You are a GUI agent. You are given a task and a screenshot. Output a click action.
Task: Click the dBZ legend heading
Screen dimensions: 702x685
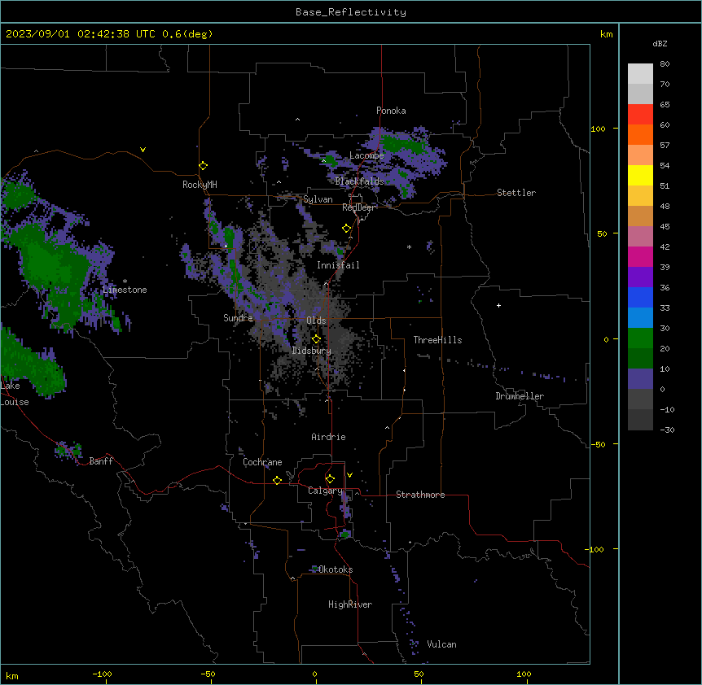click(660, 44)
